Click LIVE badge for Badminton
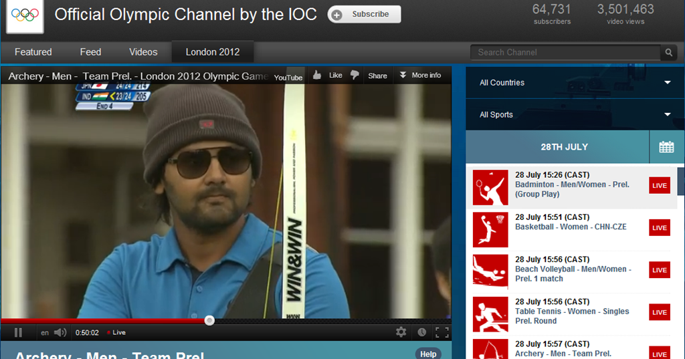 pos(659,186)
